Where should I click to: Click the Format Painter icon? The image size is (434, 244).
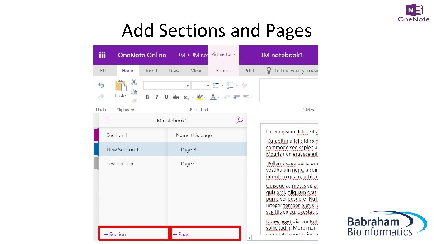134,101
